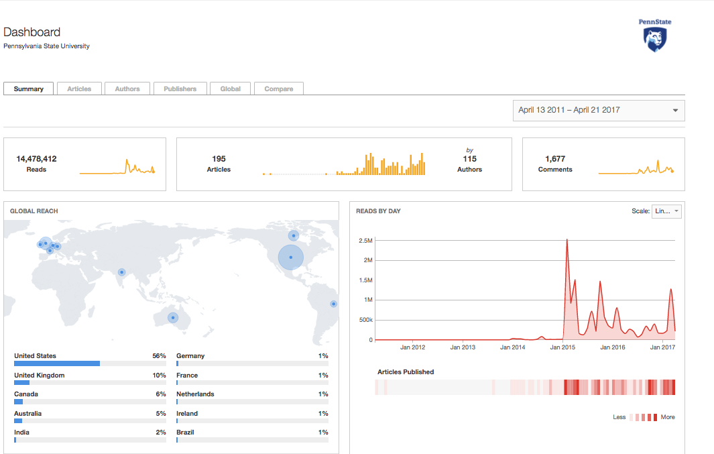Open the date range dropdown
This screenshot has width=714, height=454.
(x=599, y=111)
